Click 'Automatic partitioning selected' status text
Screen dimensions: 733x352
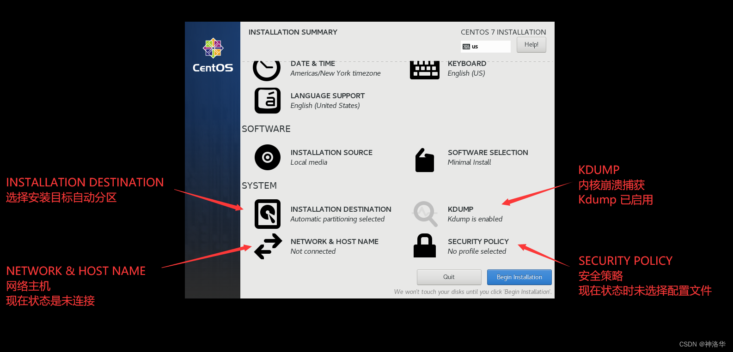click(x=337, y=219)
